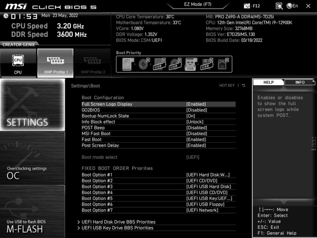Open the language globe icon En
This screenshot has width=317, height=238.
point(292,6)
